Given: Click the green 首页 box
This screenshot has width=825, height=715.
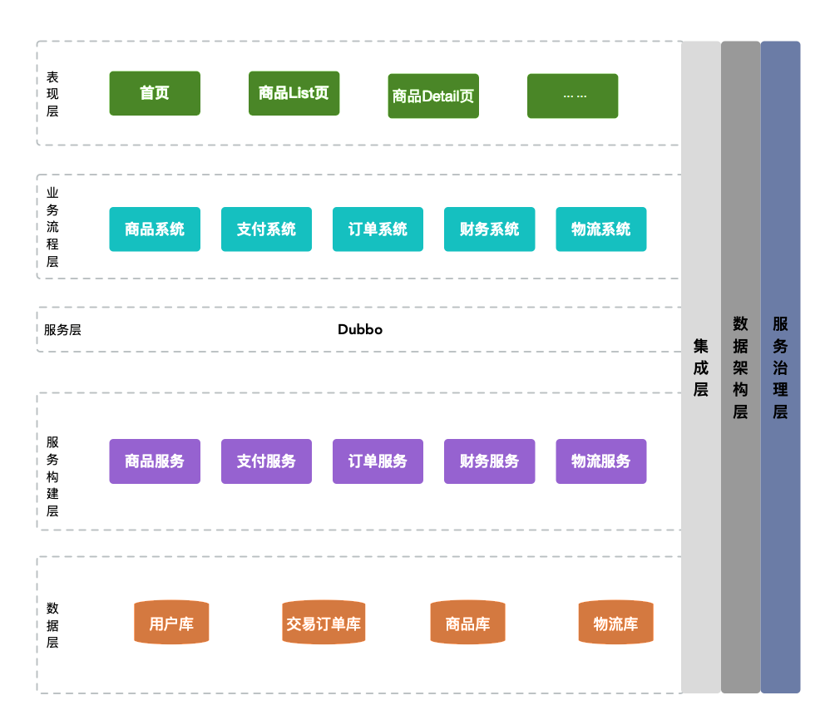Looking at the screenshot, I should pos(155,93).
